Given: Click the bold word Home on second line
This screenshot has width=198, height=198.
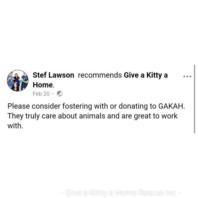Looking at the screenshot, I should pyautogui.click(x=43, y=85).
